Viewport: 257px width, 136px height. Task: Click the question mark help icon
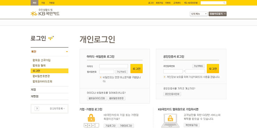click(x=37, y=109)
